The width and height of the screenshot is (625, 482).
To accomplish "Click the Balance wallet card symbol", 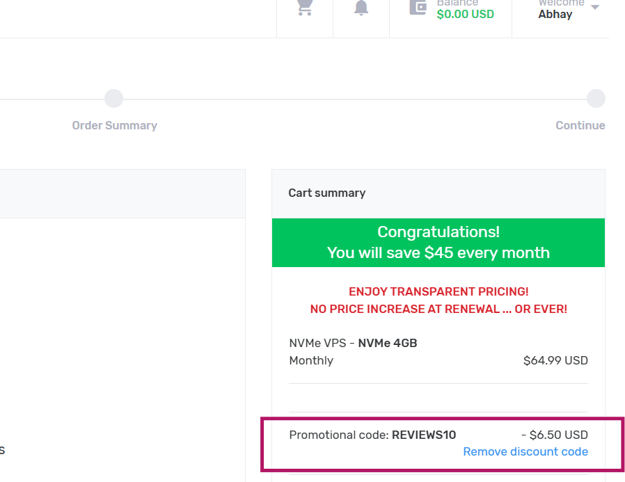I will [x=418, y=7].
